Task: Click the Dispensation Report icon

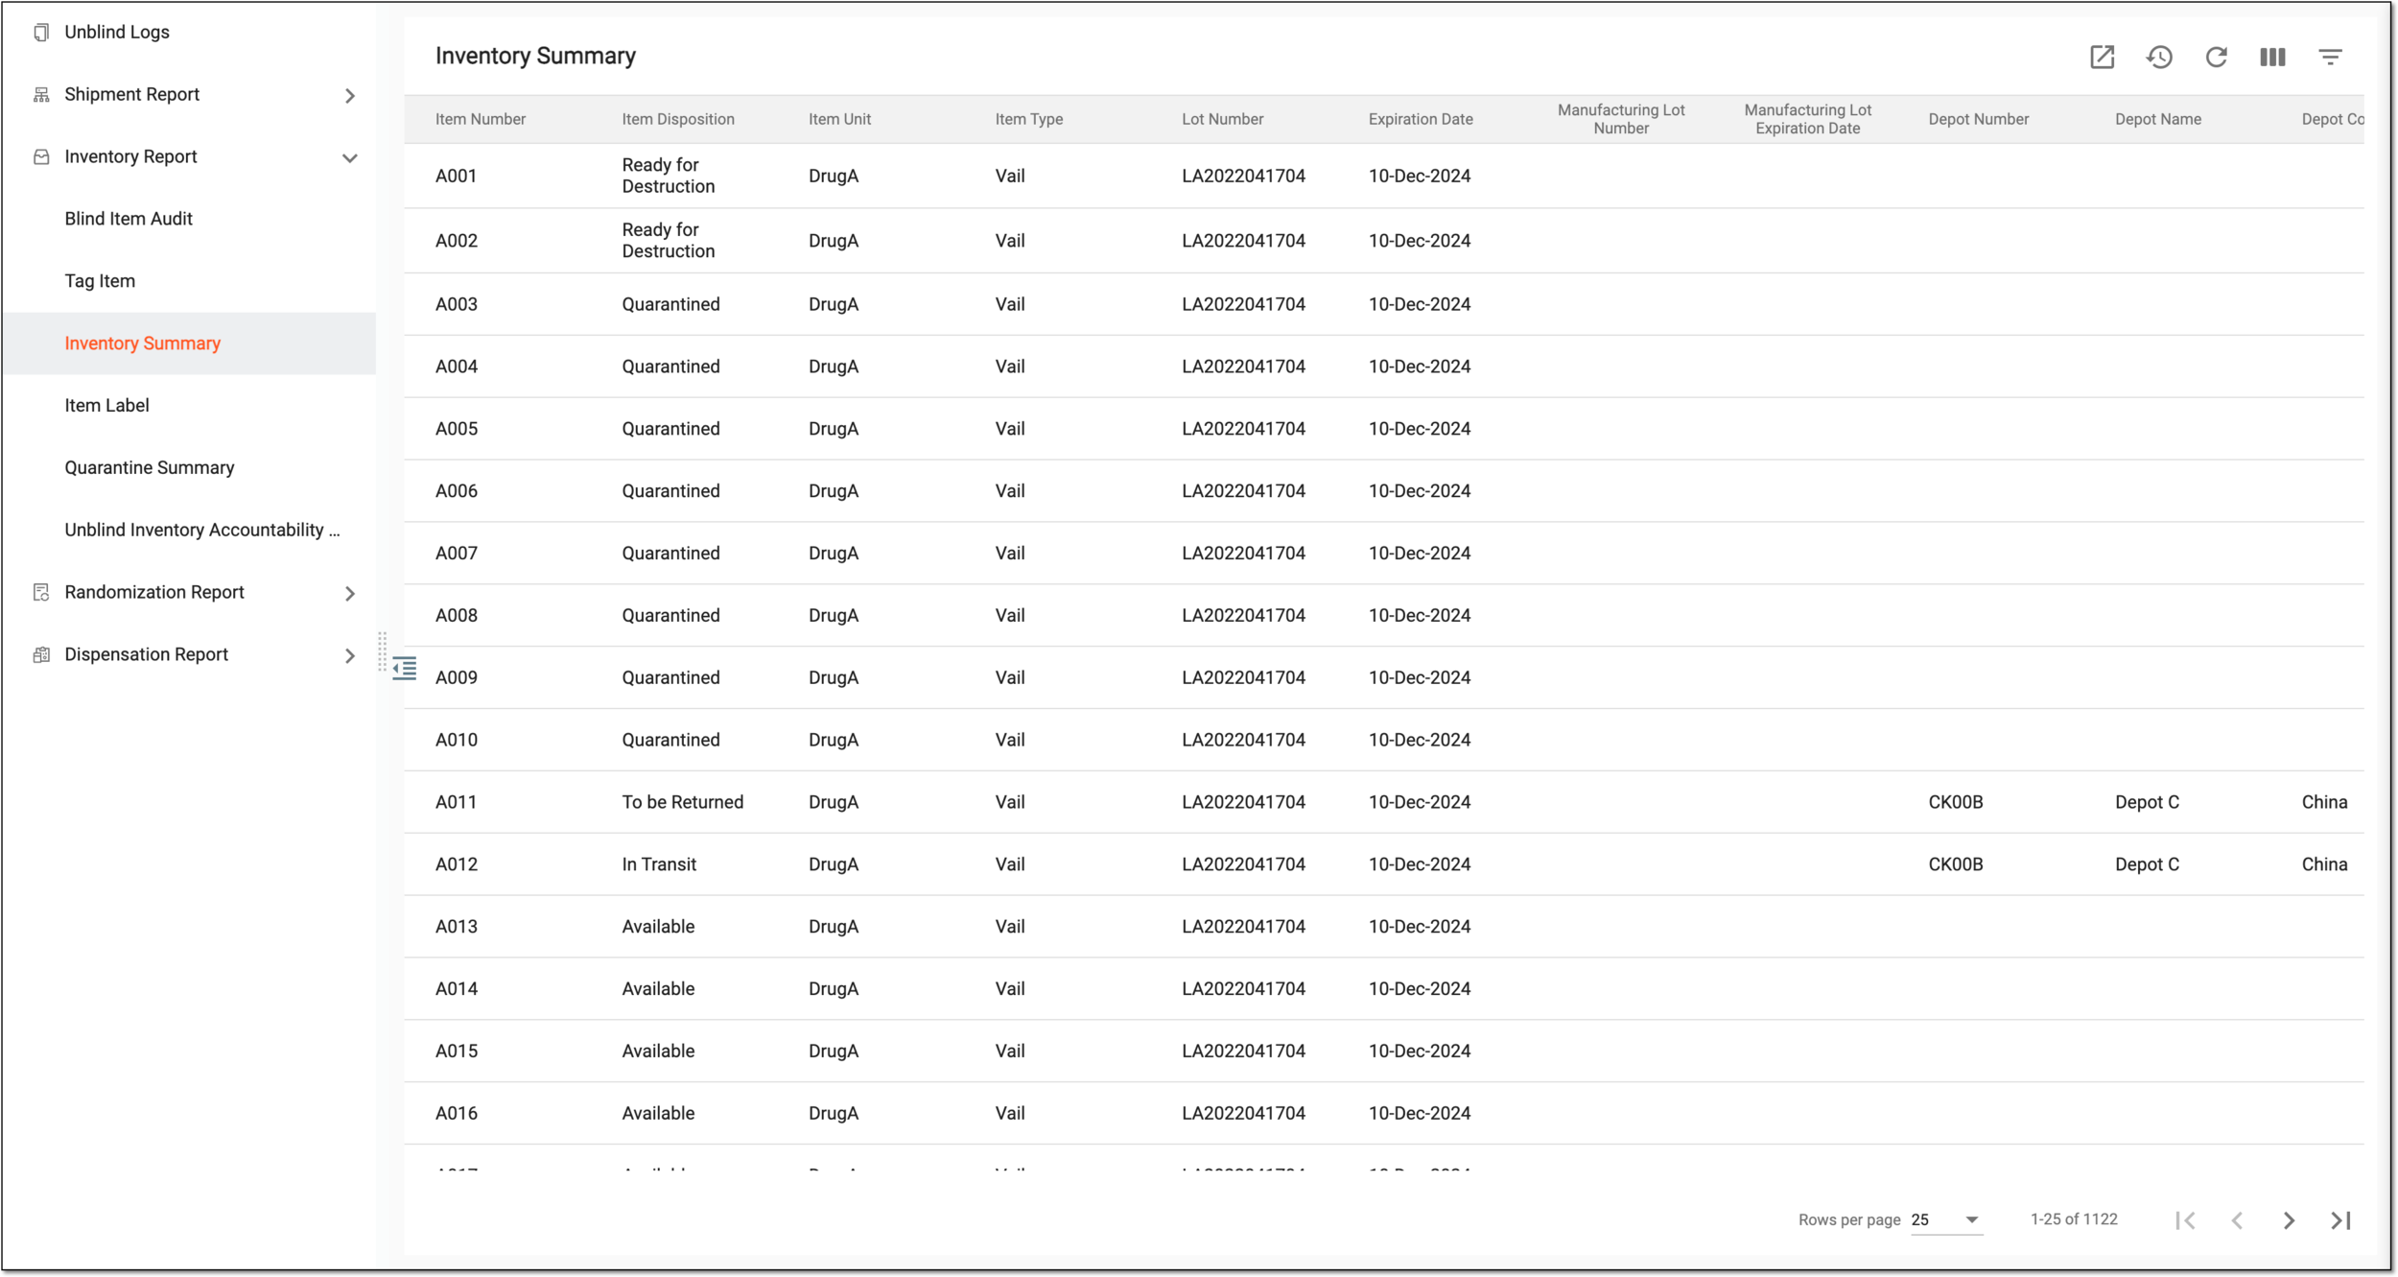Action: (41, 654)
